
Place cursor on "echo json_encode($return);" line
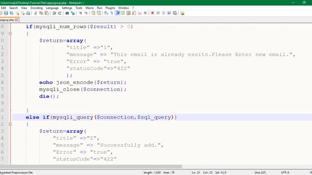click(x=83, y=82)
